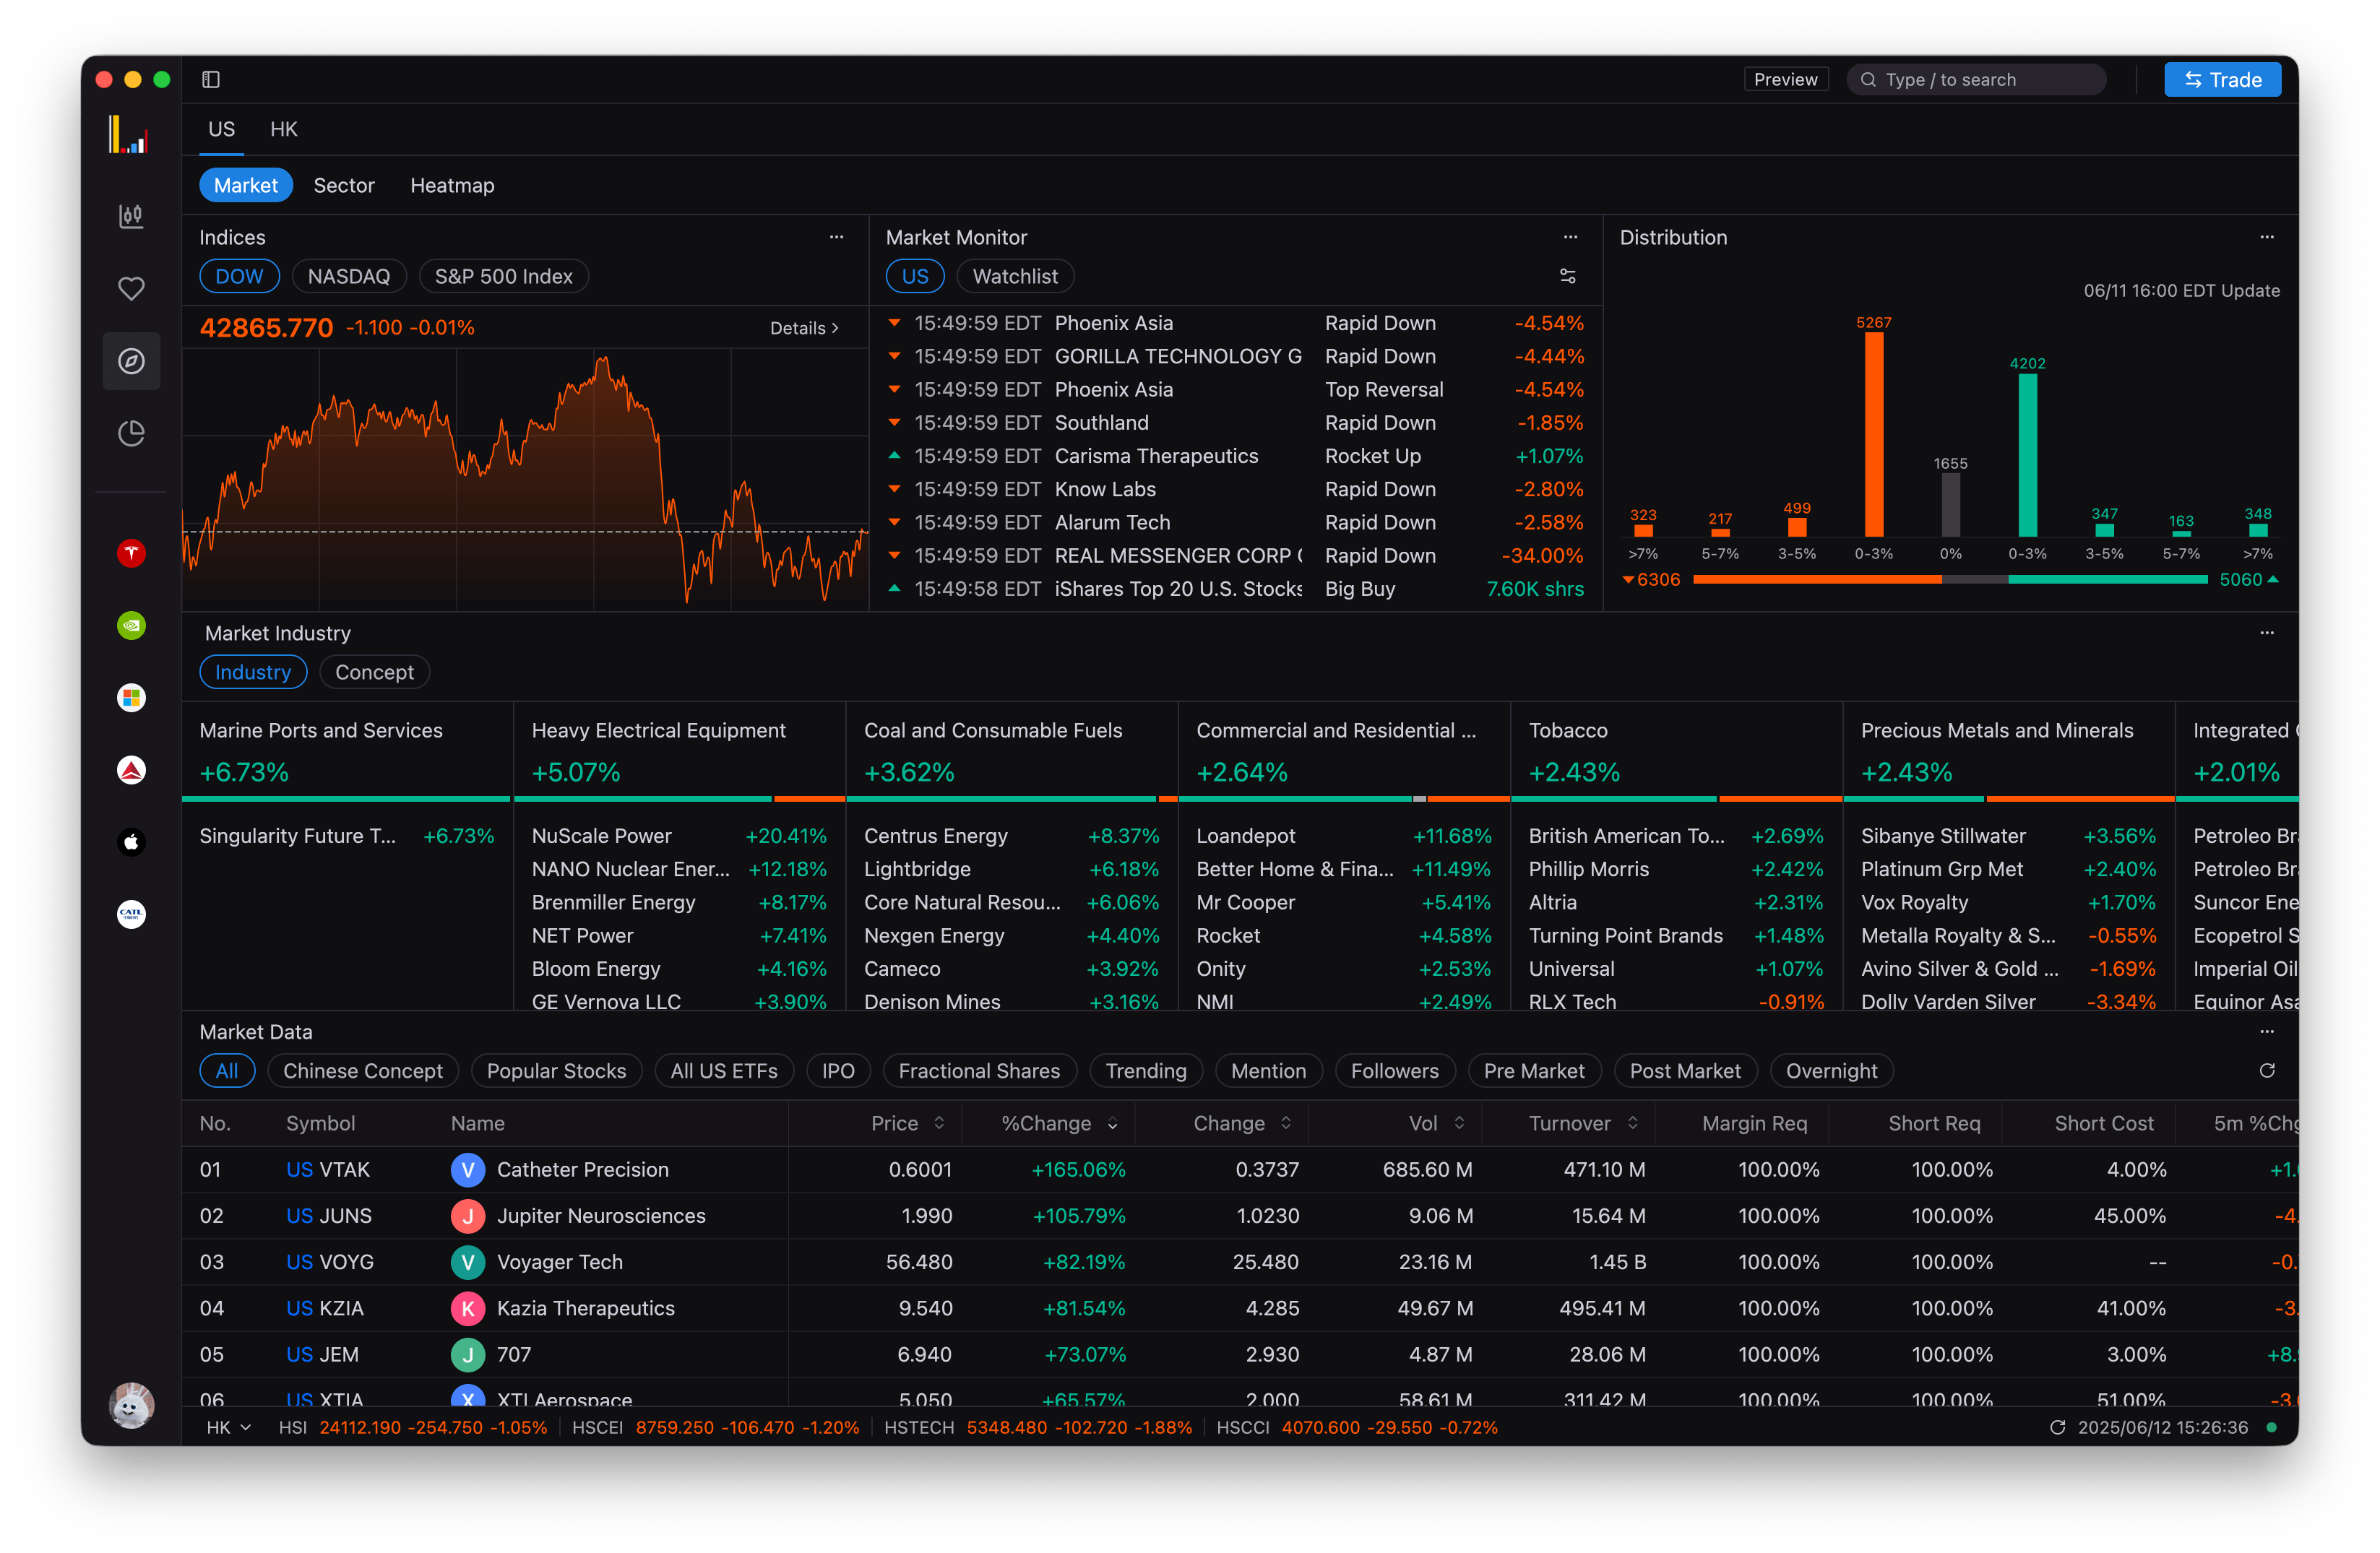The height and width of the screenshot is (1553, 2380).
Task: Click the advancers-decliners ratio bar in Distribution
Action: coord(1950,579)
